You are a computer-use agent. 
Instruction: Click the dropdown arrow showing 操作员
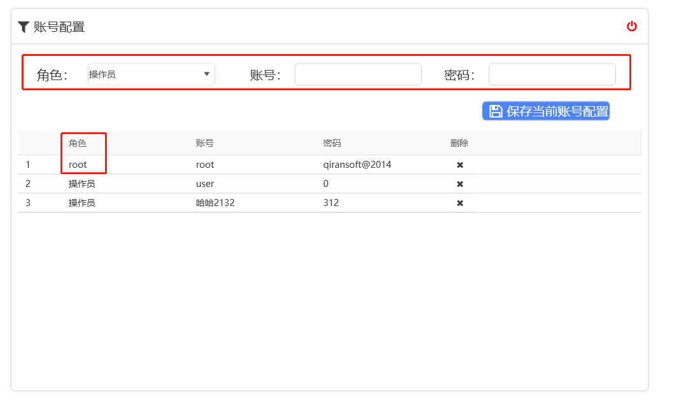pyautogui.click(x=206, y=74)
